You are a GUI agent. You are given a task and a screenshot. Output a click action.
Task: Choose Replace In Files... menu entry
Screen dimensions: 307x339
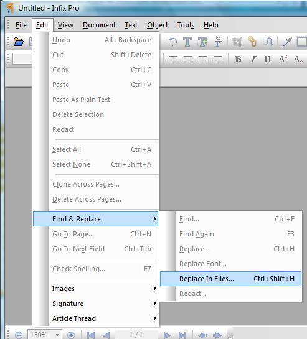coord(230,279)
